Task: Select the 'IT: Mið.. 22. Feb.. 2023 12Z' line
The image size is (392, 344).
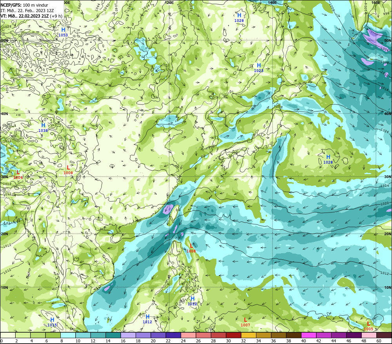Action: [x=27, y=11]
